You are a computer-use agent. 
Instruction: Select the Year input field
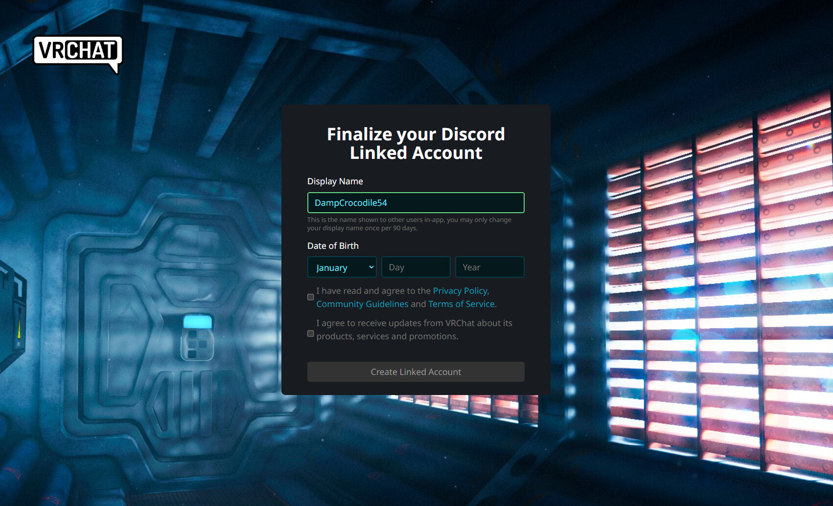tap(489, 267)
